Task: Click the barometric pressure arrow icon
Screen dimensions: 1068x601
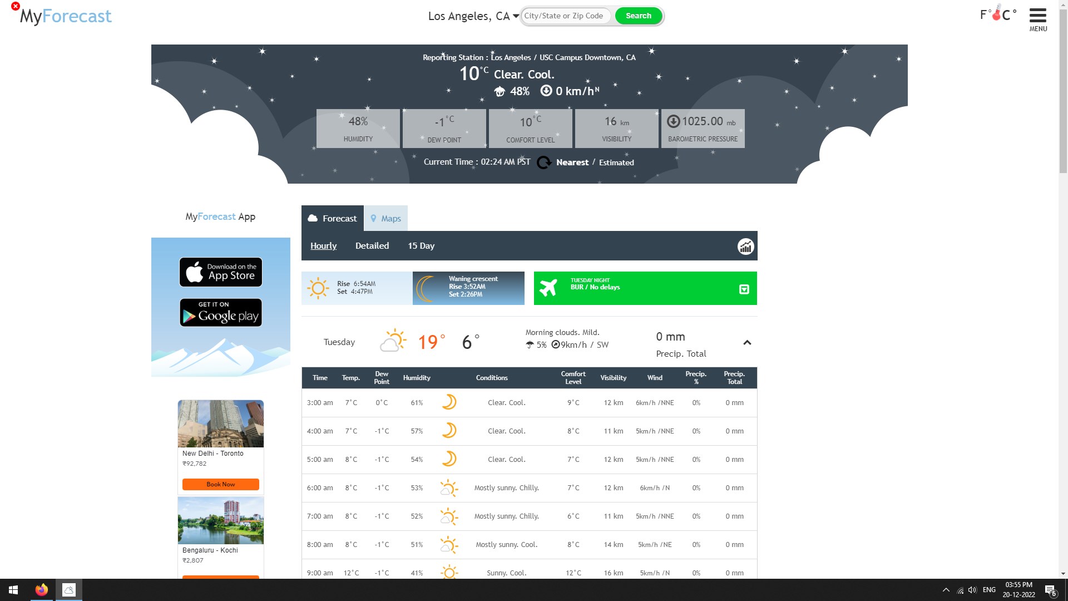Action: tap(674, 121)
